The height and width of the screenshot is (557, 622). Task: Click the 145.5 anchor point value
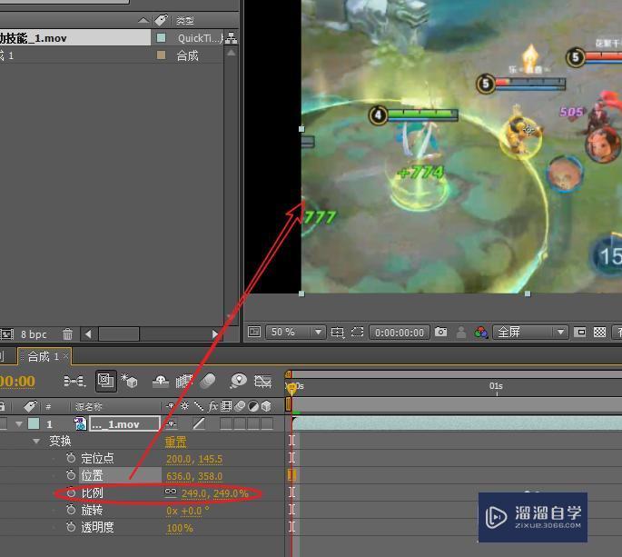click(x=211, y=459)
